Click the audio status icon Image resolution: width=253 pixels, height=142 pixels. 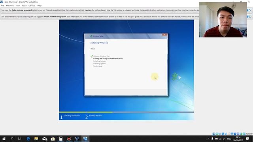click(x=220, y=134)
